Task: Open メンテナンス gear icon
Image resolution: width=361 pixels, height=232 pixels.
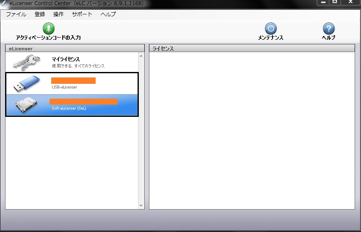Action: (x=270, y=28)
